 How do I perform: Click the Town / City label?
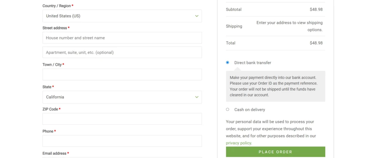point(52,65)
